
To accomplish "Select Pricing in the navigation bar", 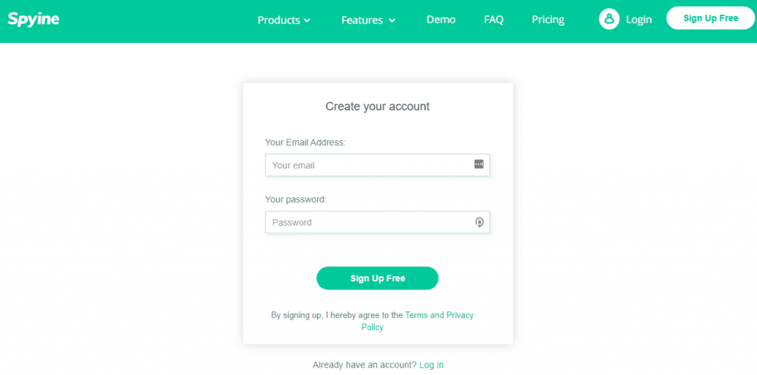I will (x=548, y=20).
